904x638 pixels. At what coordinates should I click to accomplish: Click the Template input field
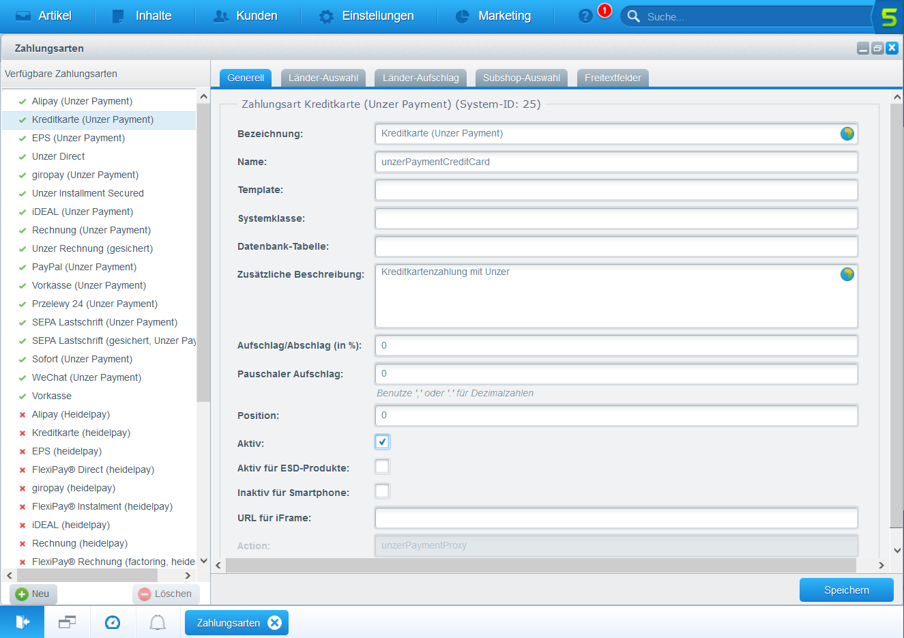click(616, 190)
